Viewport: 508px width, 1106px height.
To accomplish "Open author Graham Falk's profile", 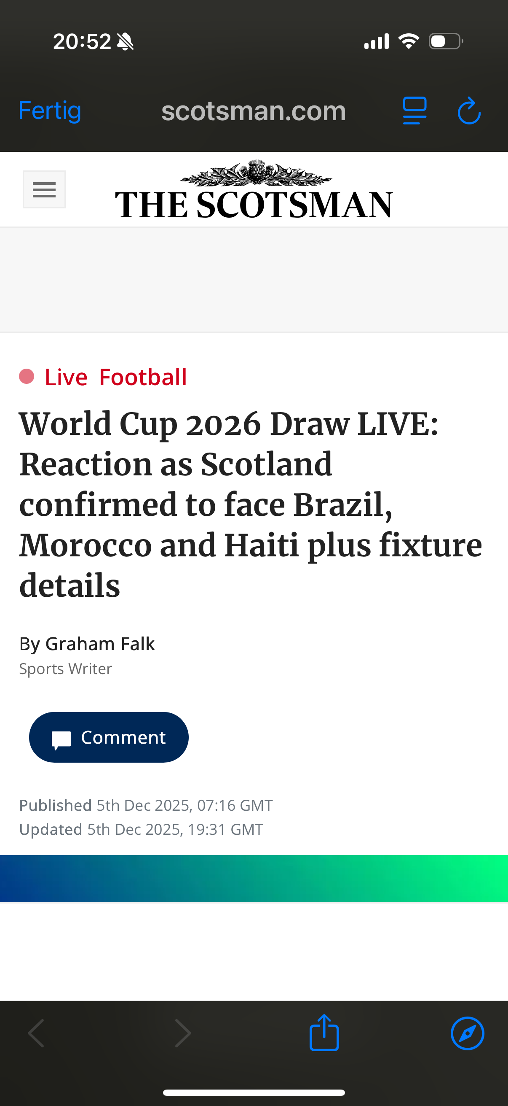I will pyautogui.click(x=99, y=644).
